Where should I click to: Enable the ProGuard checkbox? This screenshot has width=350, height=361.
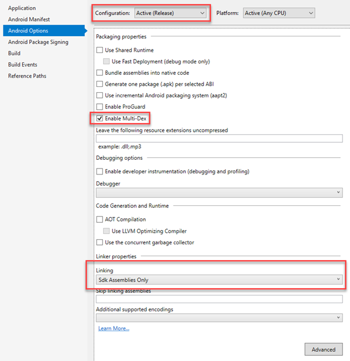pyautogui.click(x=100, y=107)
